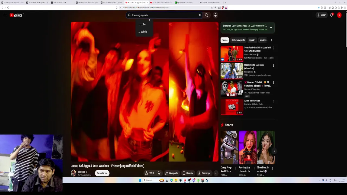Select the 'Todos' filter chip

(225, 40)
